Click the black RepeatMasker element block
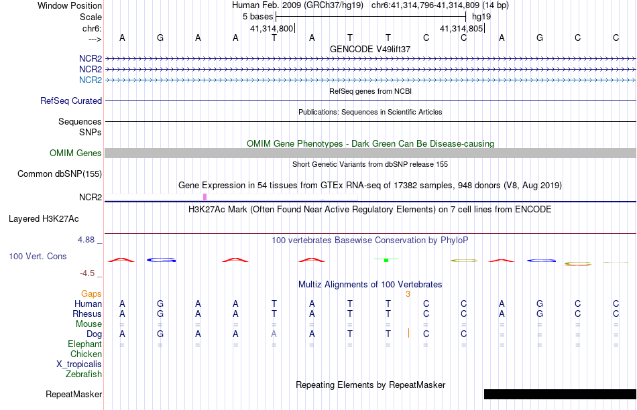 pos(560,394)
